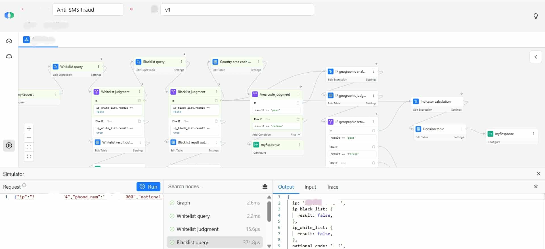Click the zoom in plus button
545x249 pixels.
click(29, 129)
